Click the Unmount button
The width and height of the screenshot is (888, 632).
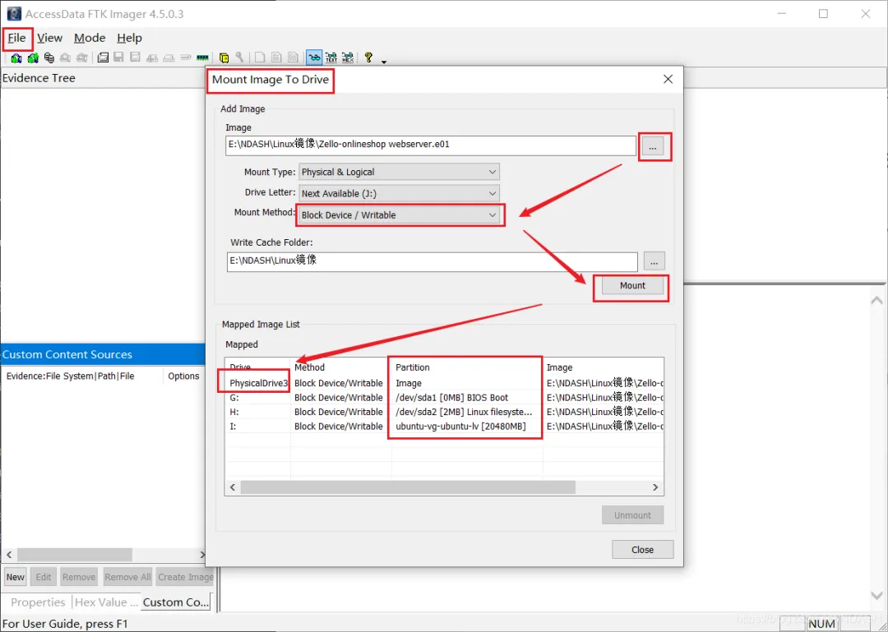click(632, 515)
